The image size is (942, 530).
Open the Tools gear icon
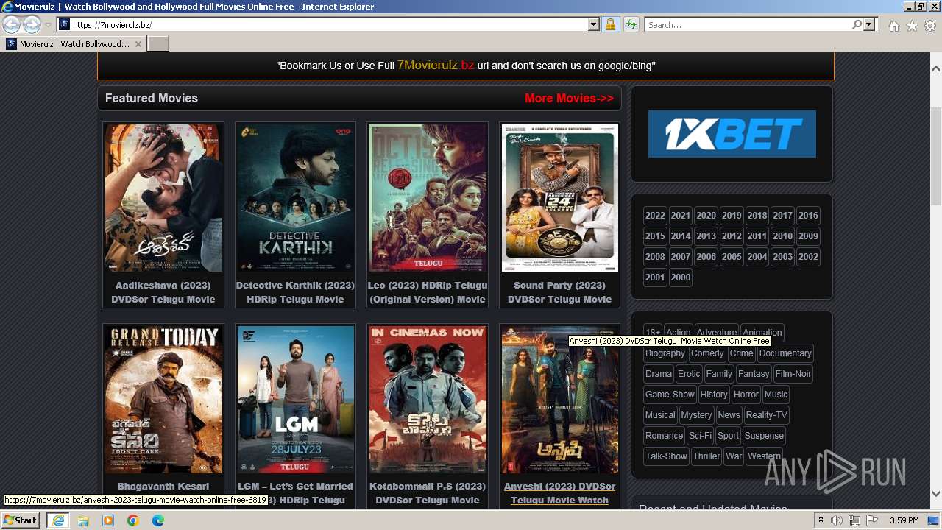tap(930, 26)
